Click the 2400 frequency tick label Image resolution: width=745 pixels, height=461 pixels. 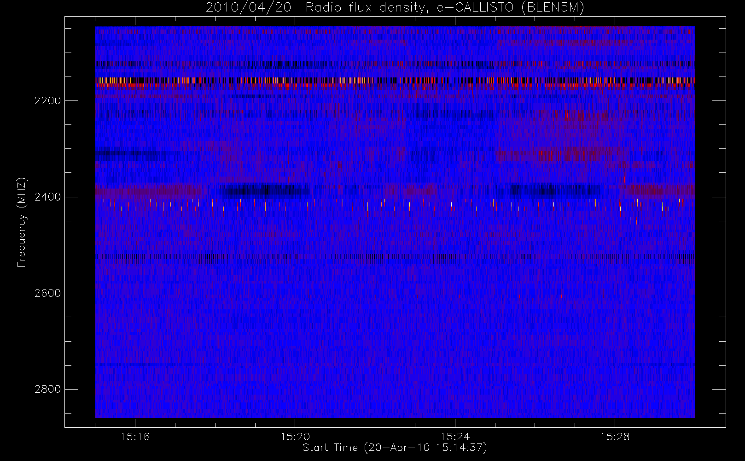[47, 197]
